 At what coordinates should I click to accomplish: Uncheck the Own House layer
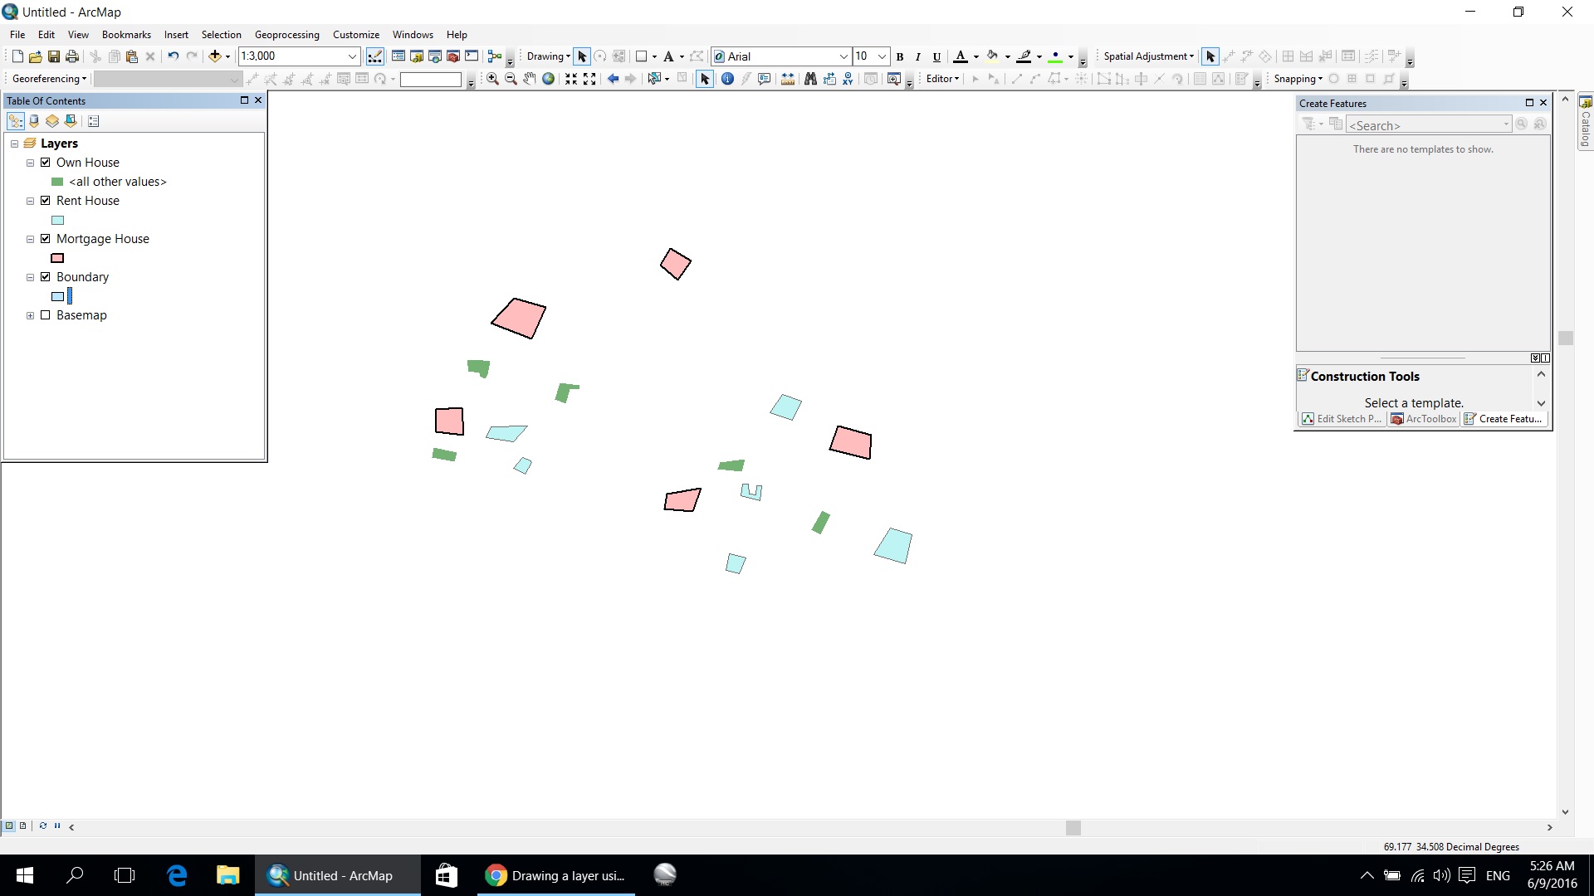(x=46, y=163)
